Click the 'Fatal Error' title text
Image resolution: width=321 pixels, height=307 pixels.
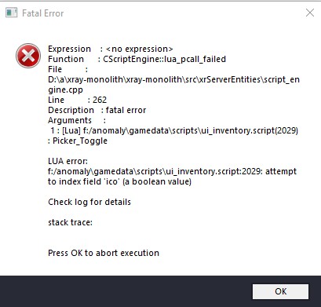43,13
